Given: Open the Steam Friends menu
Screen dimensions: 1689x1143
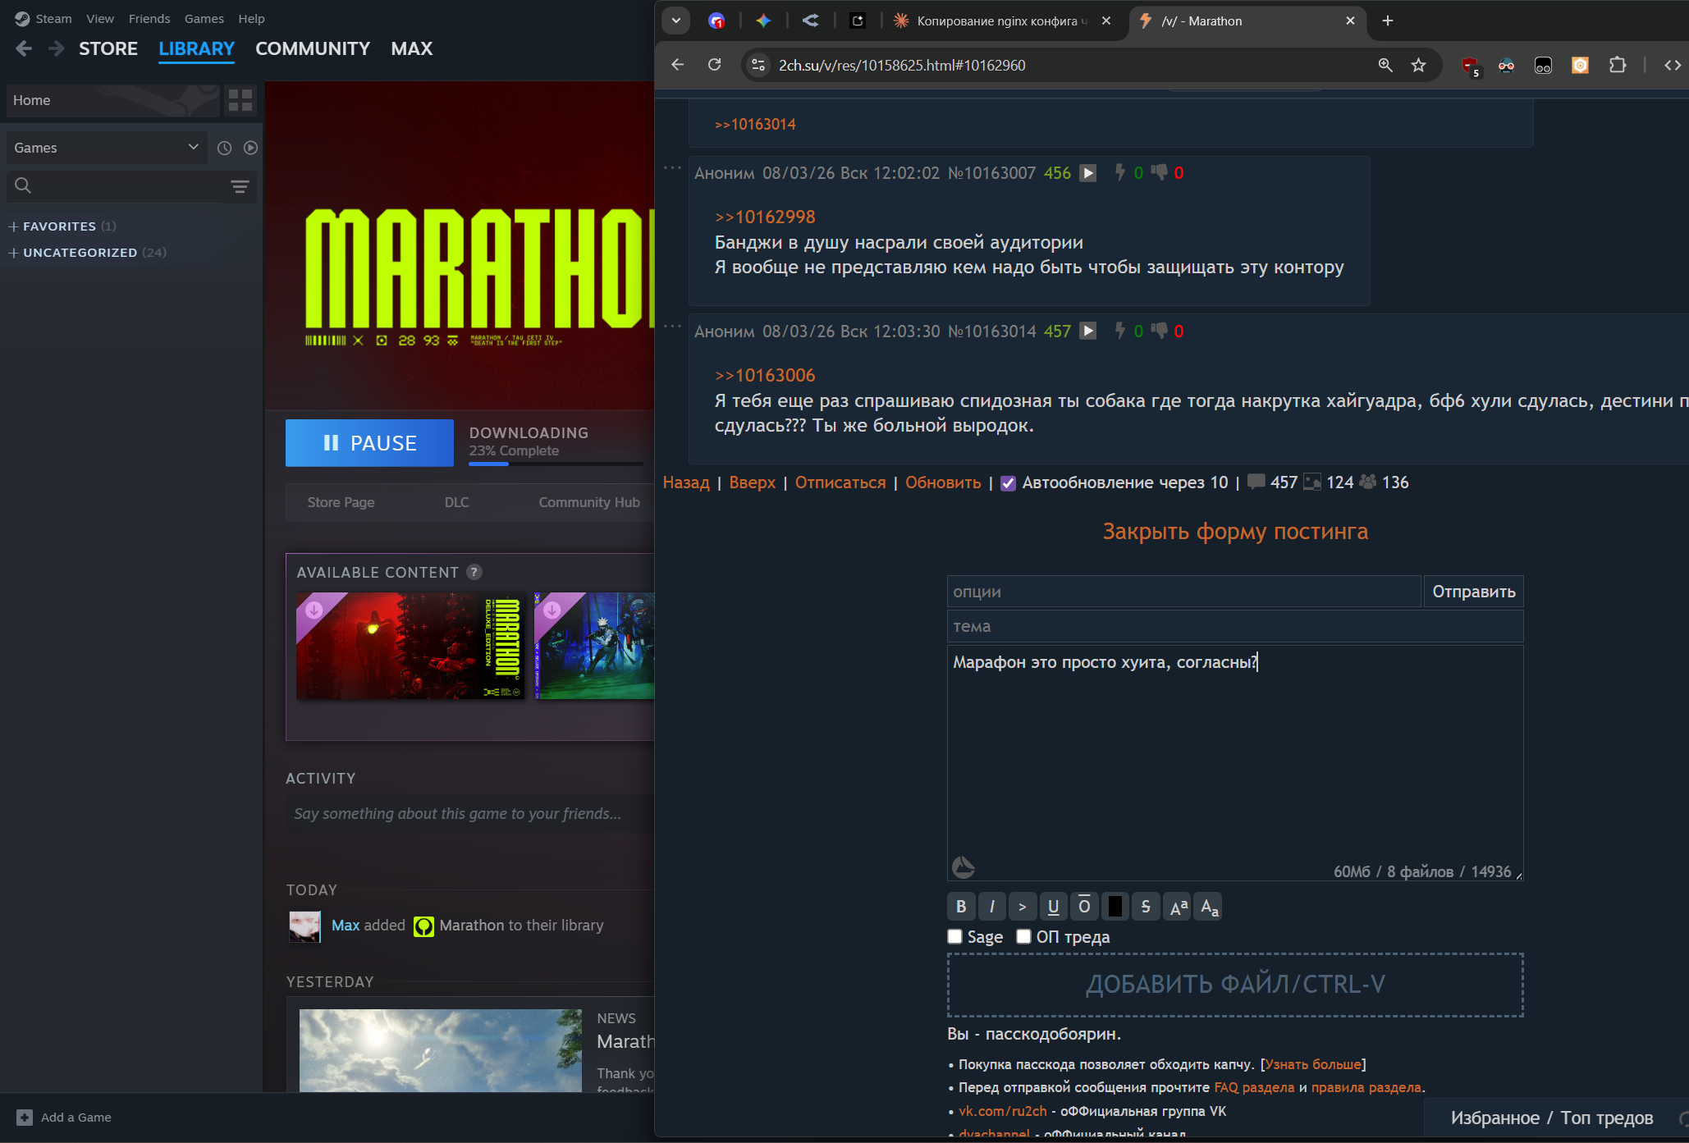Looking at the screenshot, I should (149, 19).
